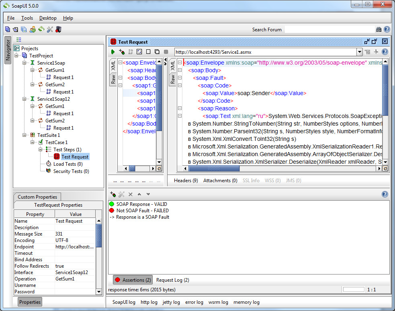Open the Tools menu
The width and height of the screenshot is (395, 311).
click(27, 18)
